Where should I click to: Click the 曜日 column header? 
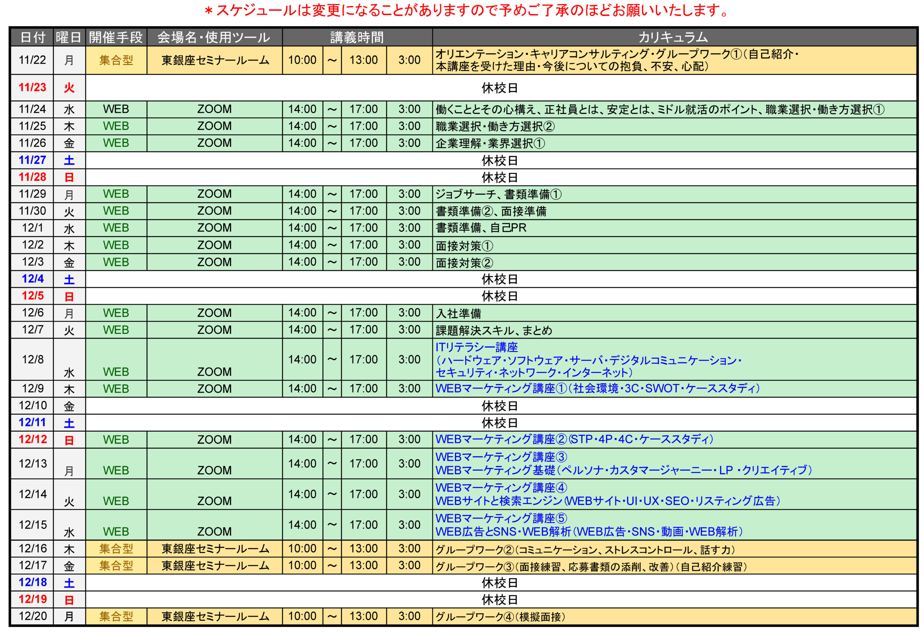69,38
